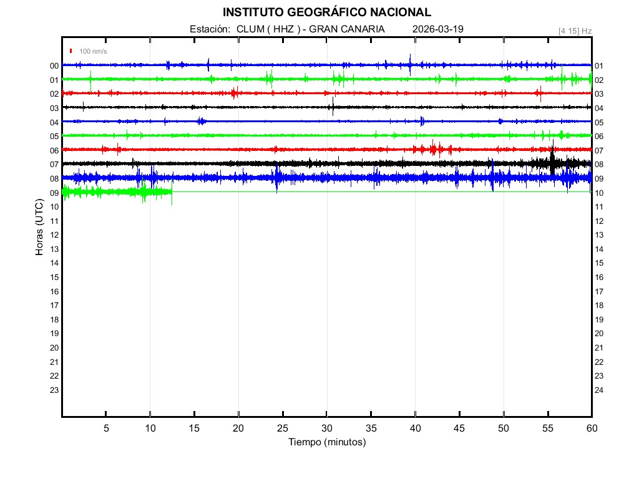The height and width of the screenshot is (479, 639).
Task: Click the 60-minute tick label on time axis
Action: tap(591, 428)
